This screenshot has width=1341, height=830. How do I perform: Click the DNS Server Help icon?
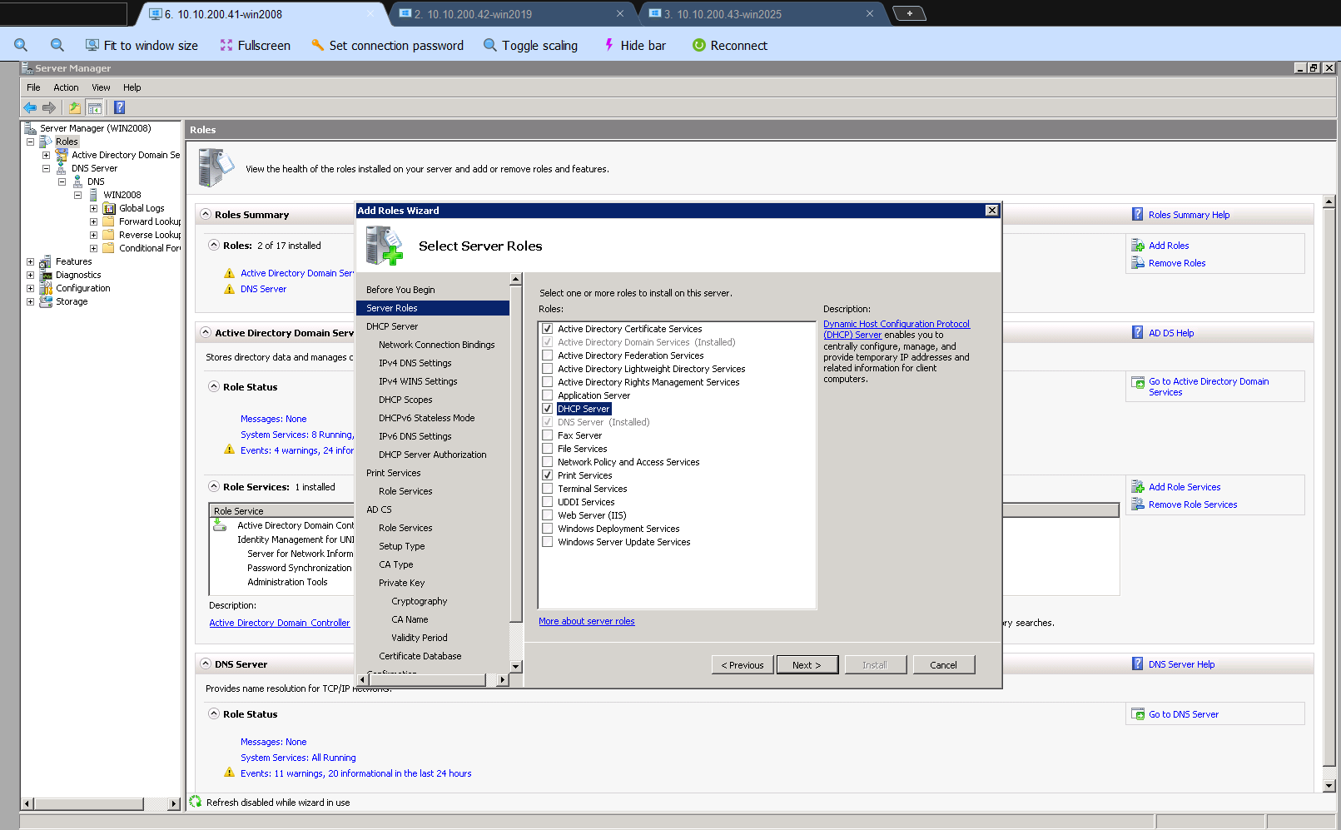[1138, 664]
